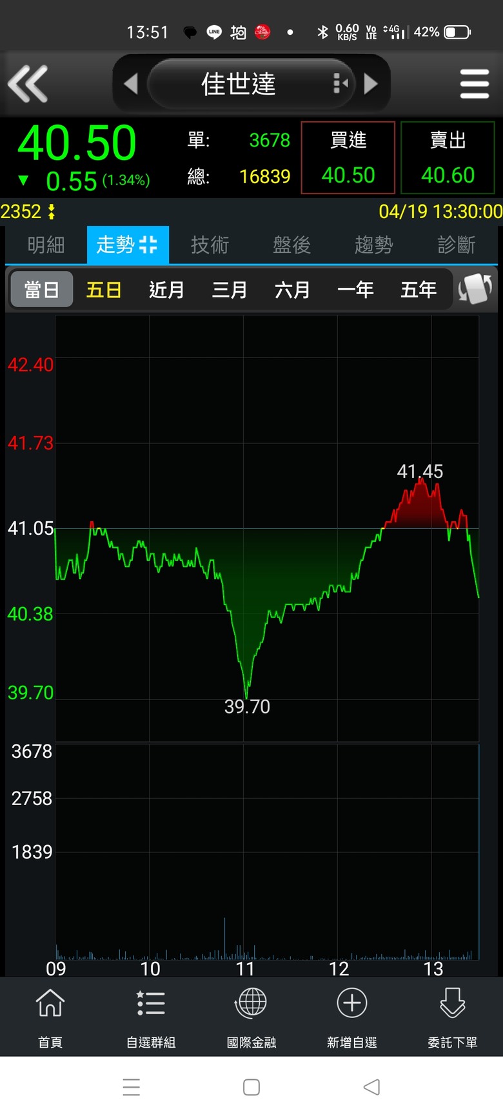Tap the large 40.50 current price
This screenshot has height=1118, width=503.
pyautogui.click(x=77, y=143)
